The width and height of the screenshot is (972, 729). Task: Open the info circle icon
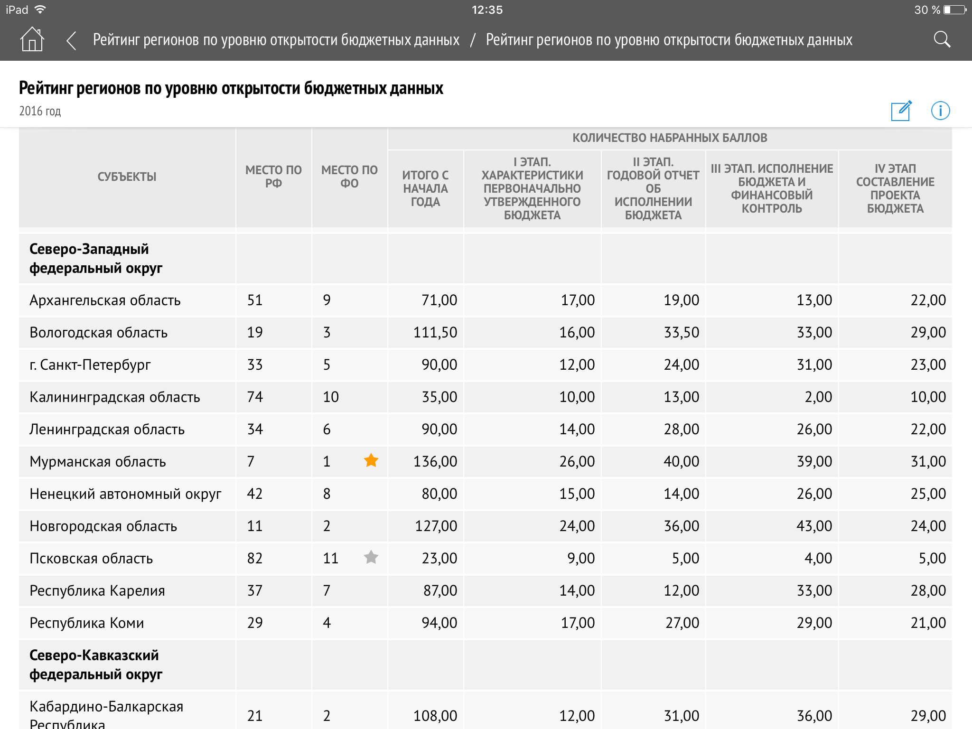point(940,111)
